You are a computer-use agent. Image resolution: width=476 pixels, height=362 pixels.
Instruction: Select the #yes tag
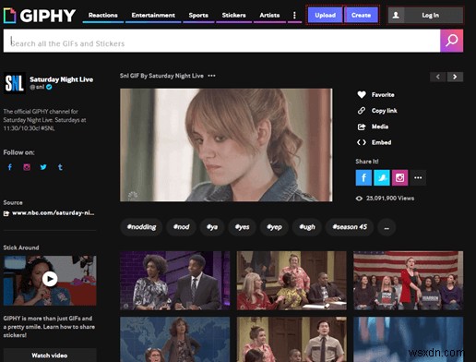coord(242,227)
